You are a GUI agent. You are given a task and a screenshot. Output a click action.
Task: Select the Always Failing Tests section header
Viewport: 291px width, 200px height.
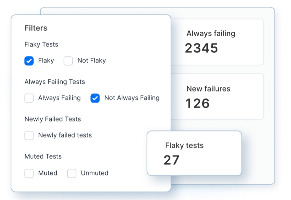(x=54, y=82)
